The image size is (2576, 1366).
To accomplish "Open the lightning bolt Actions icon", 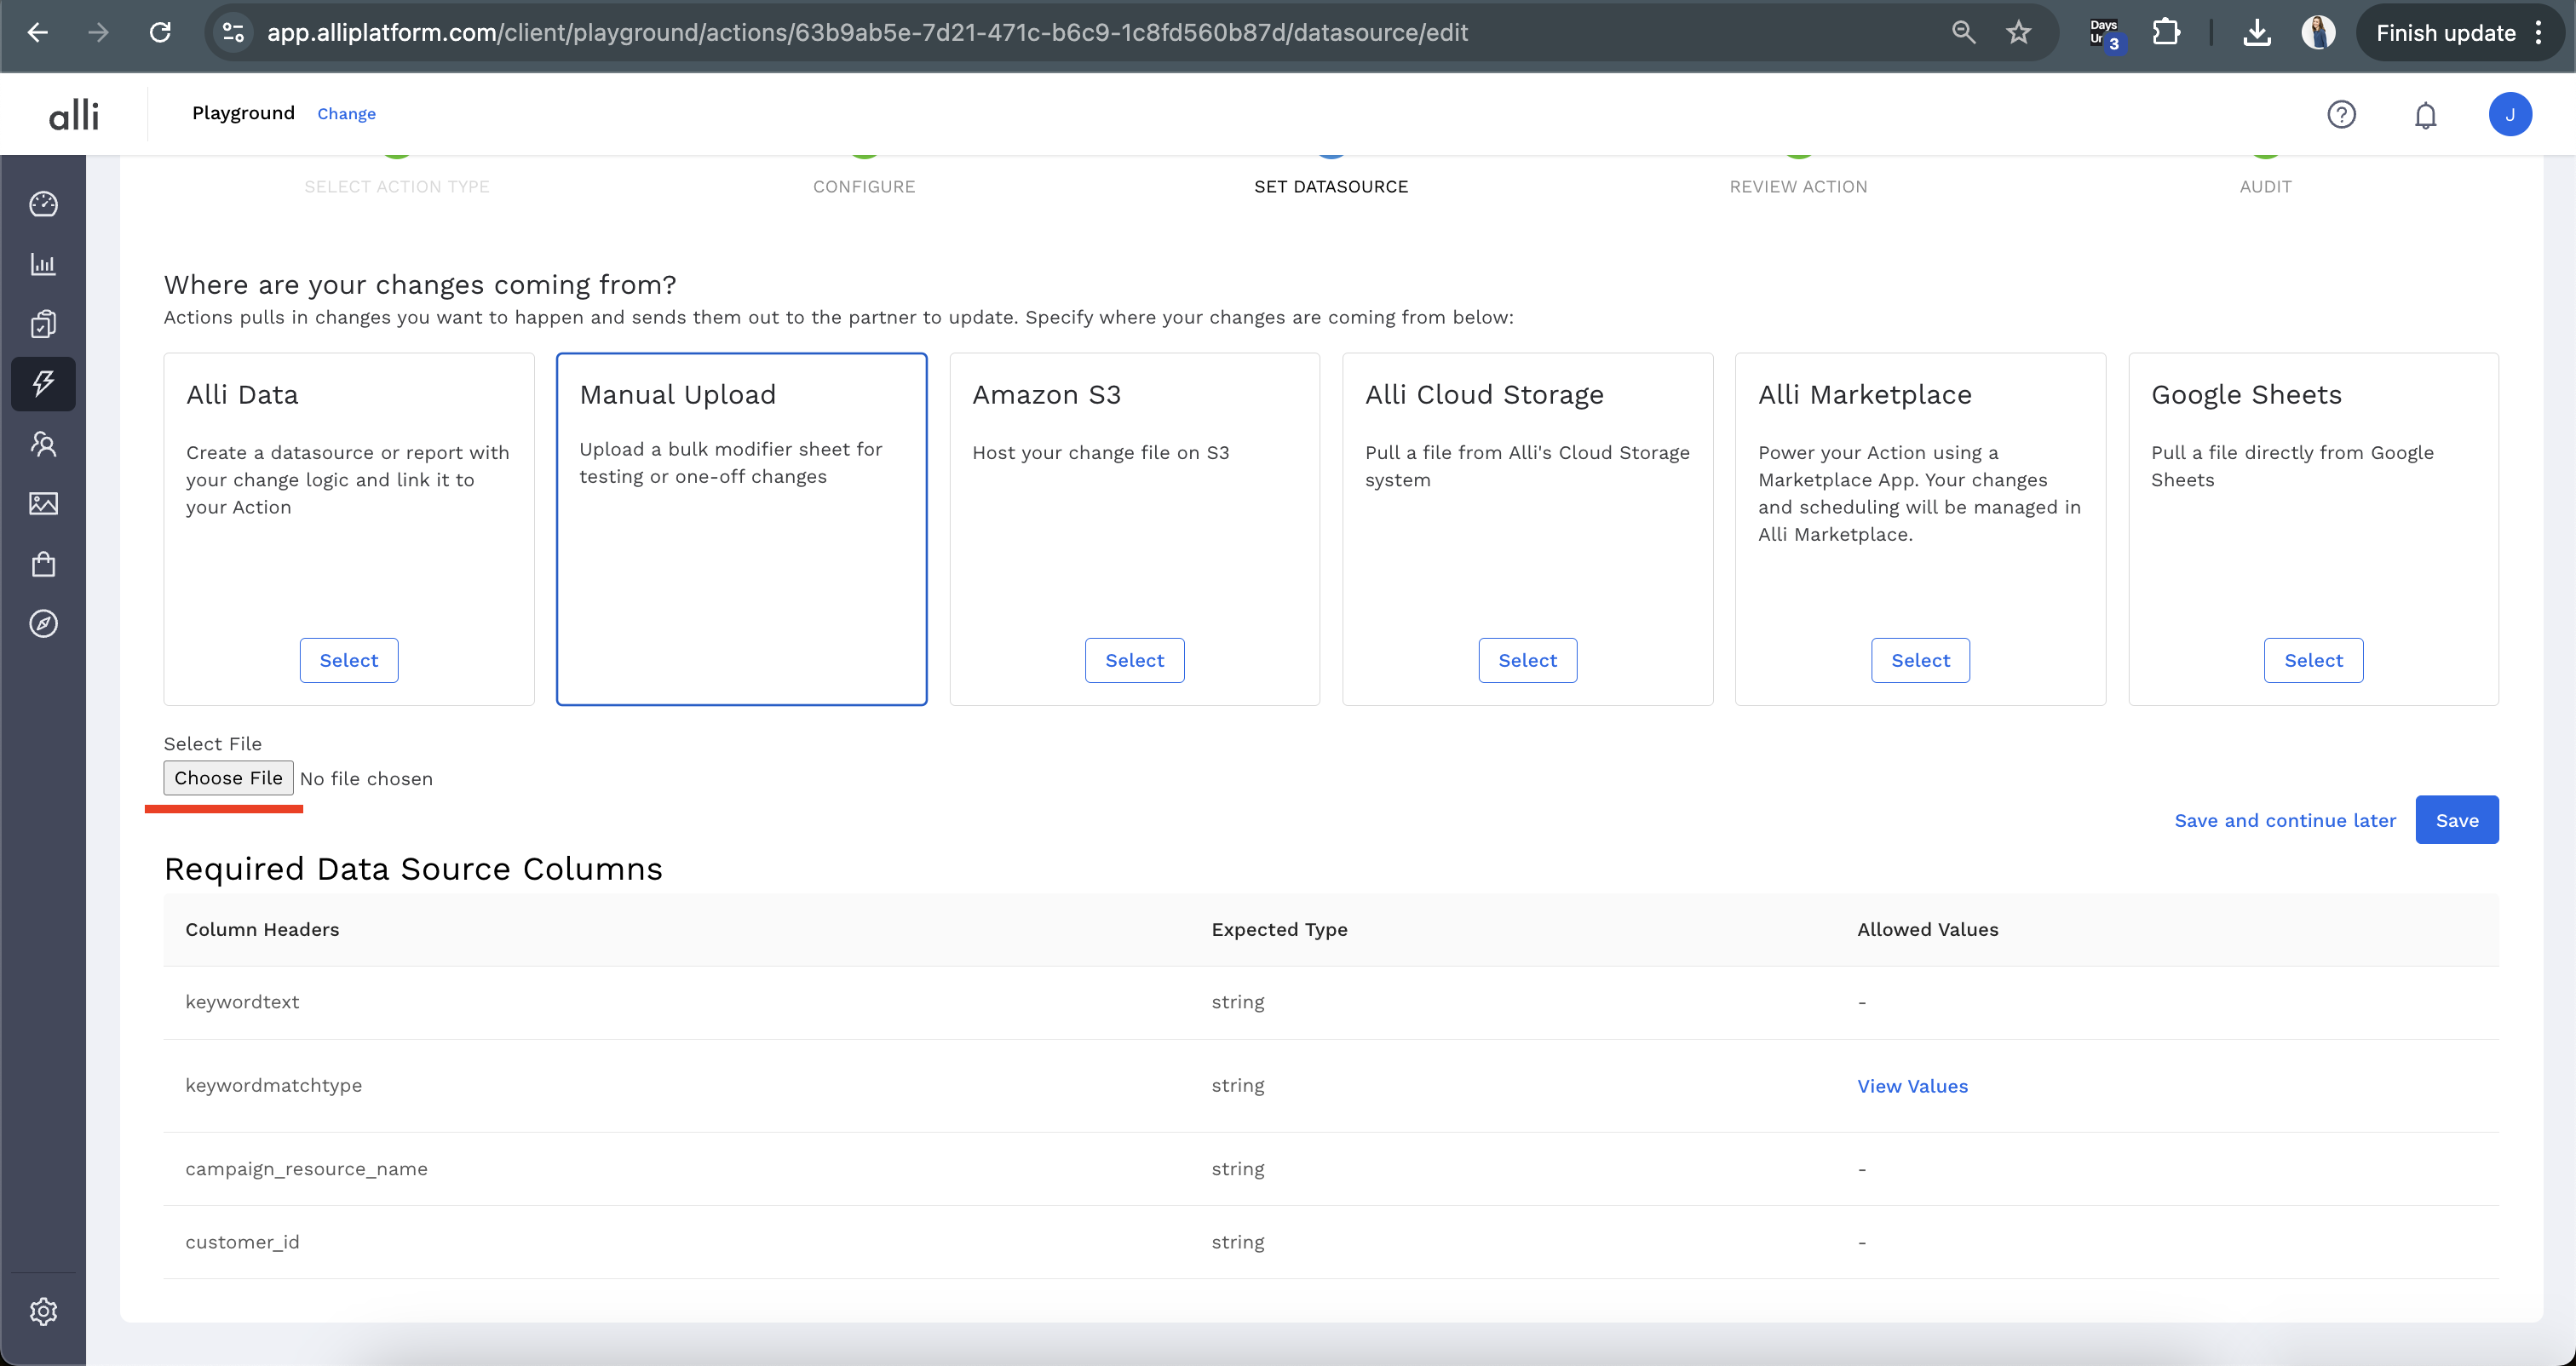I will click(43, 384).
